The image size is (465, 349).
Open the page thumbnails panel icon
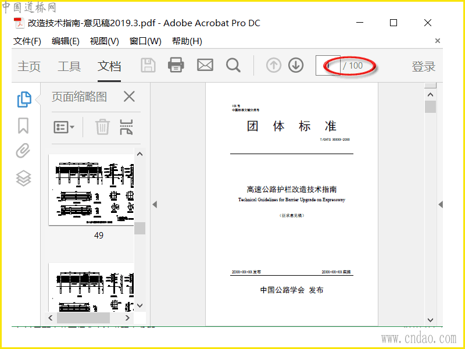tap(24, 99)
